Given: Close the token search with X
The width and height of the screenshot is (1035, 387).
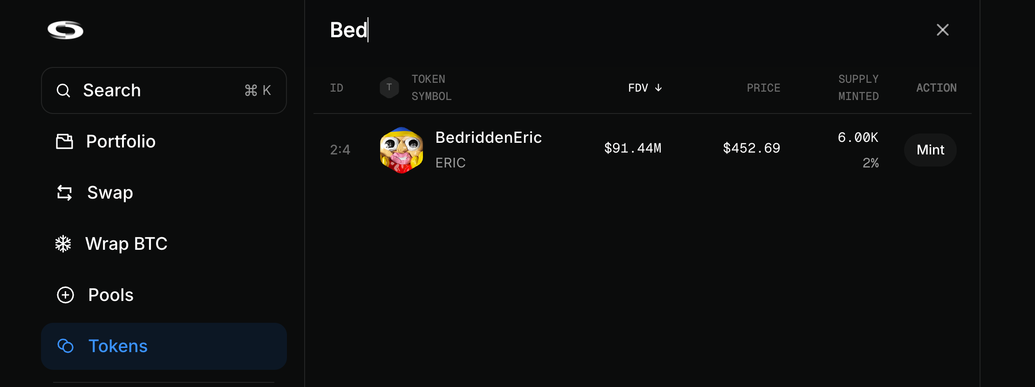Looking at the screenshot, I should tap(943, 30).
